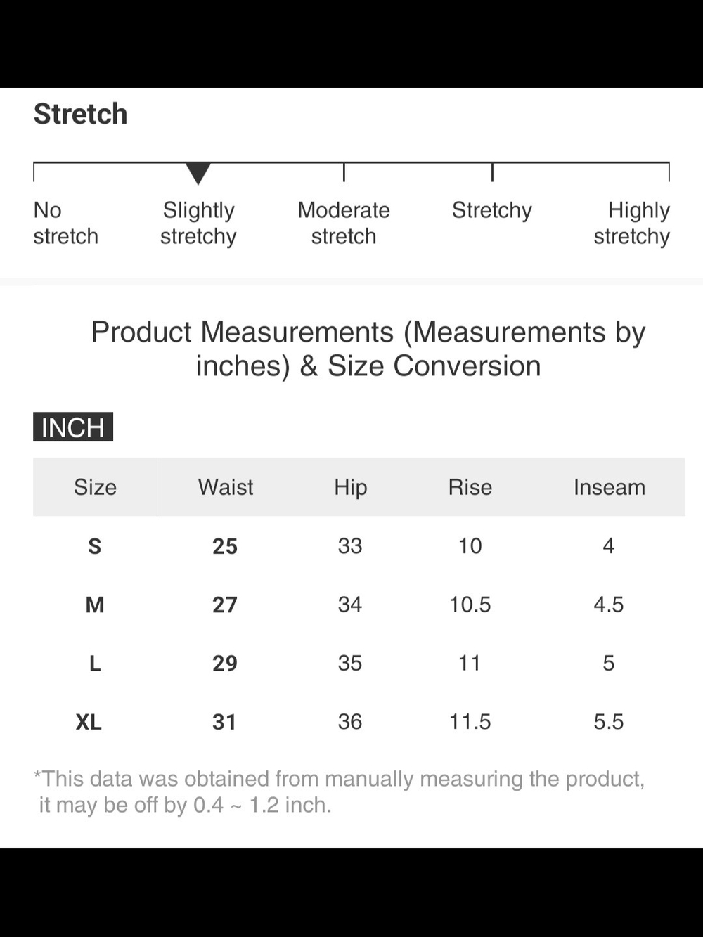Click the Hip column header

(x=350, y=487)
